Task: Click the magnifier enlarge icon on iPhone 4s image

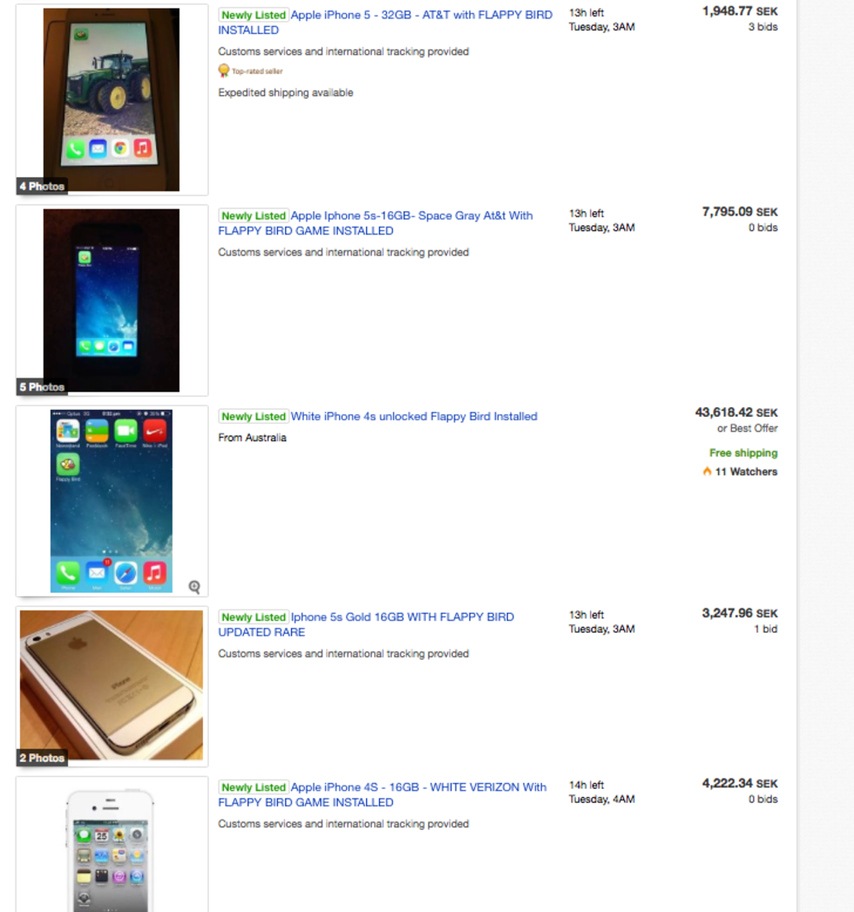Action: tap(194, 587)
